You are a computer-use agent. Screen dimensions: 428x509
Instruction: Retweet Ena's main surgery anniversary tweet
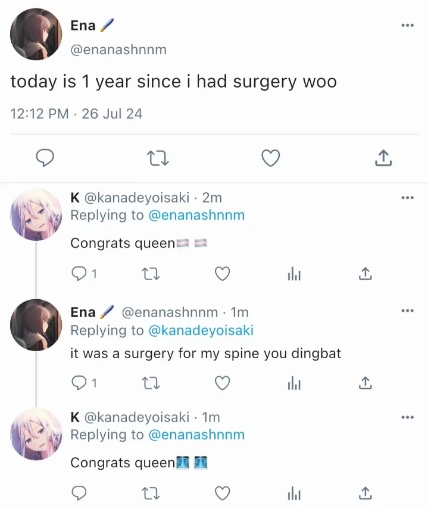click(x=158, y=158)
